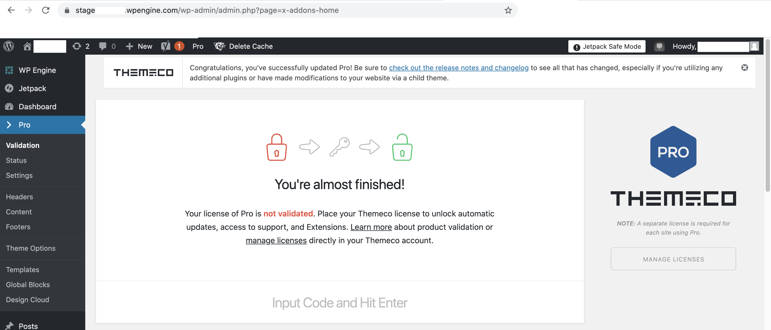This screenshot has height=330, width=771.
Task: Click the home site icon in admin bar
Action: pyautogui.click(x=27, y=46)
